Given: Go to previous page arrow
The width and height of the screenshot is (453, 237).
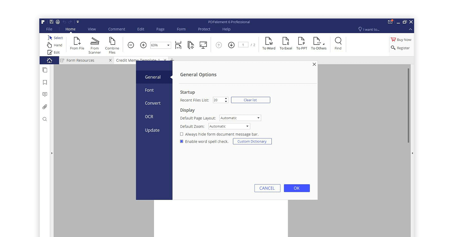Looking at the screenshot, I should 219,45.
